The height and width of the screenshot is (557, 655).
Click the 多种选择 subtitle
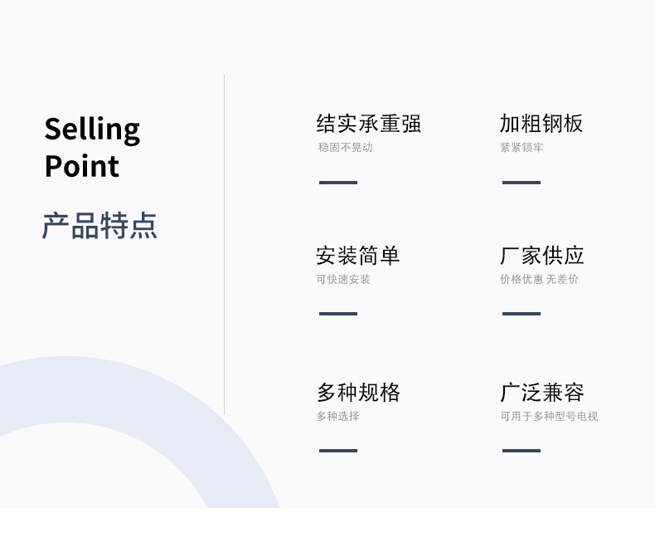click(338, 416)
